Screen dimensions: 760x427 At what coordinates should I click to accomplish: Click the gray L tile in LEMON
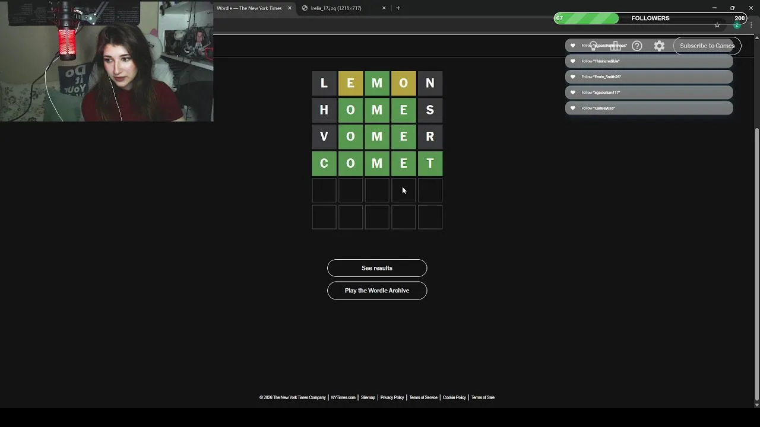click(324, 84)
